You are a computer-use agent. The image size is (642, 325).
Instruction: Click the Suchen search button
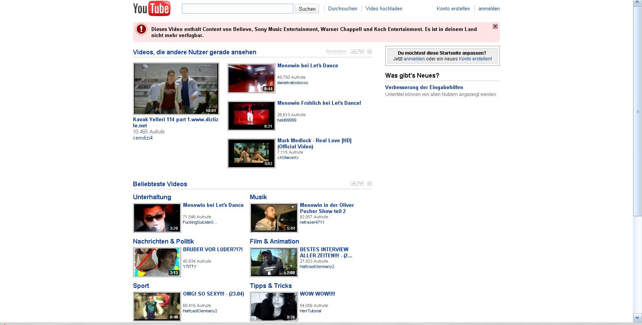pyautogui.click(x=307, y=9)
